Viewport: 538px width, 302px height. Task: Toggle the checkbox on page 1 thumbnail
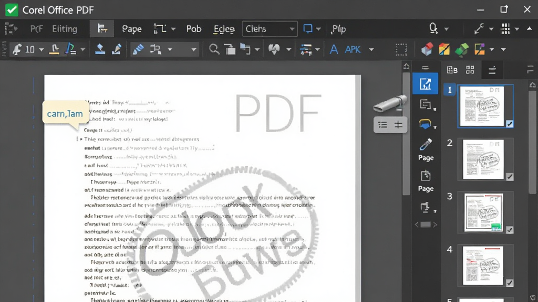[x=510, y=124]
